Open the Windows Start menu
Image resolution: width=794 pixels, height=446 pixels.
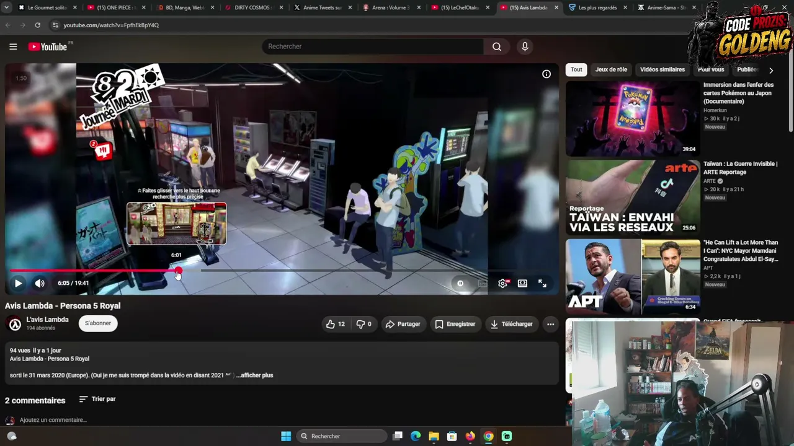pos(286,436)
